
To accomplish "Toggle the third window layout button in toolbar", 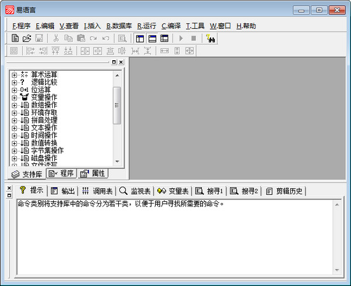I will (164, 38).
